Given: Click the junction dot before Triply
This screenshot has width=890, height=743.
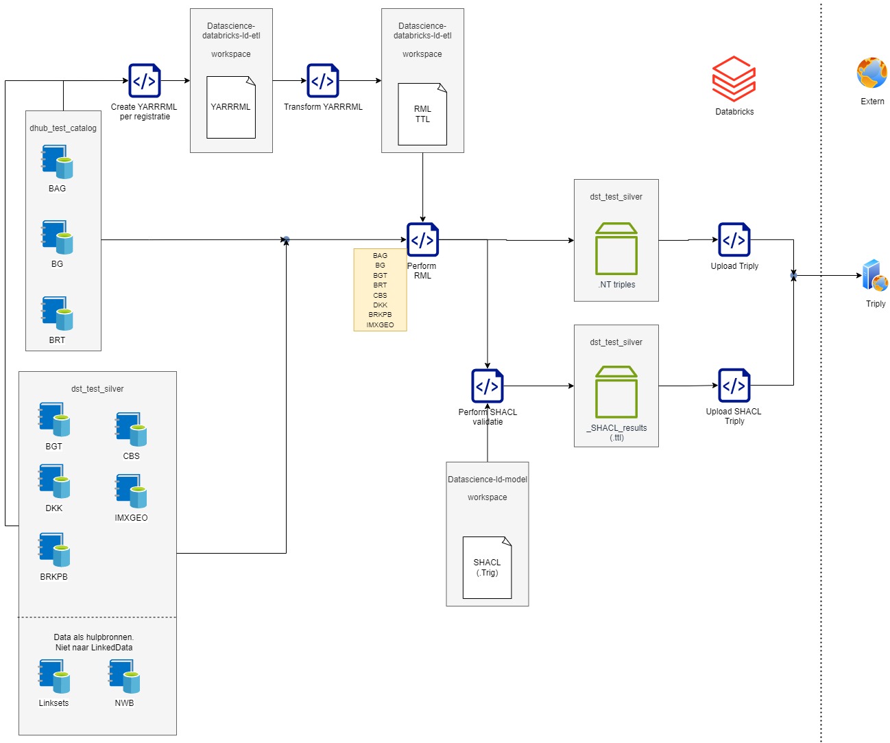Looking at the screenshot, I should [793, 276].
